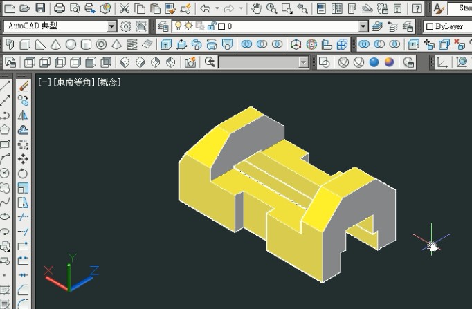The height and width of the screenshot is (309, 472).
Task: Click the 3D Move gizmo icon
Action: click(296, 45)
